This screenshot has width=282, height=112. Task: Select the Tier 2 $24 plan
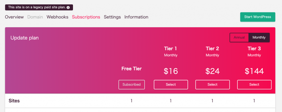tap(212, 84)
